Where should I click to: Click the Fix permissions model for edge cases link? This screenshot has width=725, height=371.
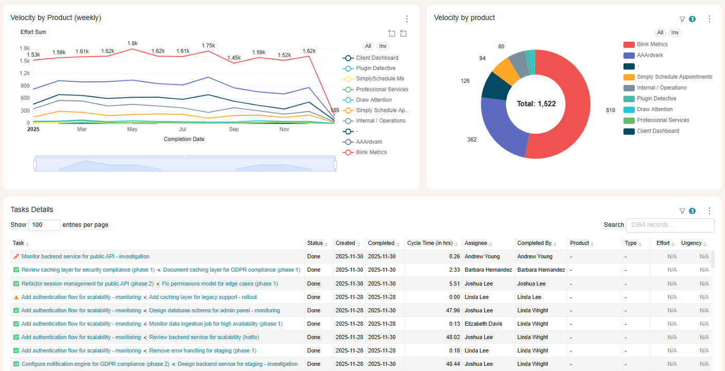click(x=220, y=284)
